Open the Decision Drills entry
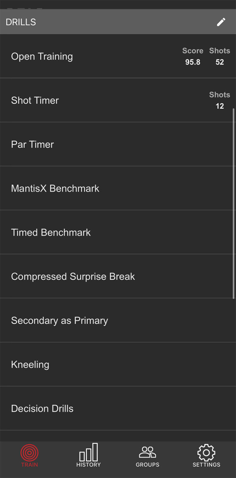This screenshot has width=236, height=478. click(42, 409)
